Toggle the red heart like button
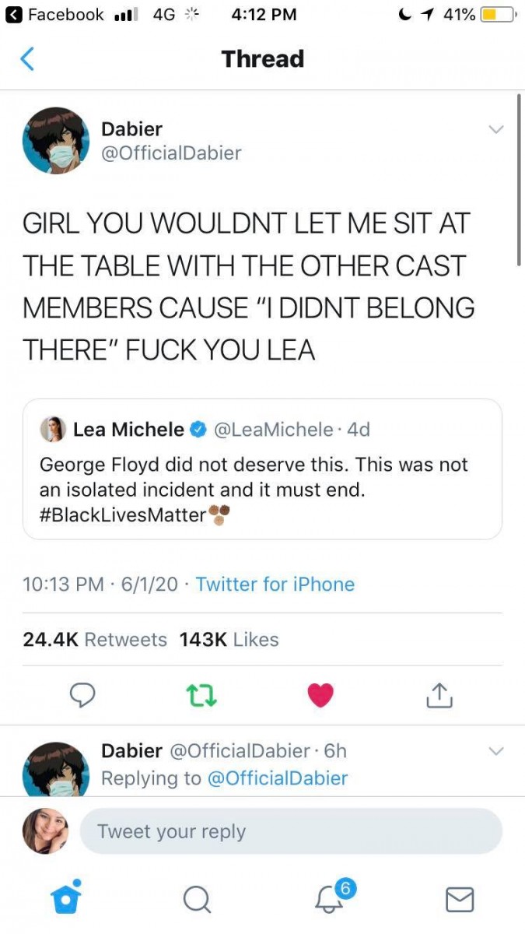 [x=320, y=694]
